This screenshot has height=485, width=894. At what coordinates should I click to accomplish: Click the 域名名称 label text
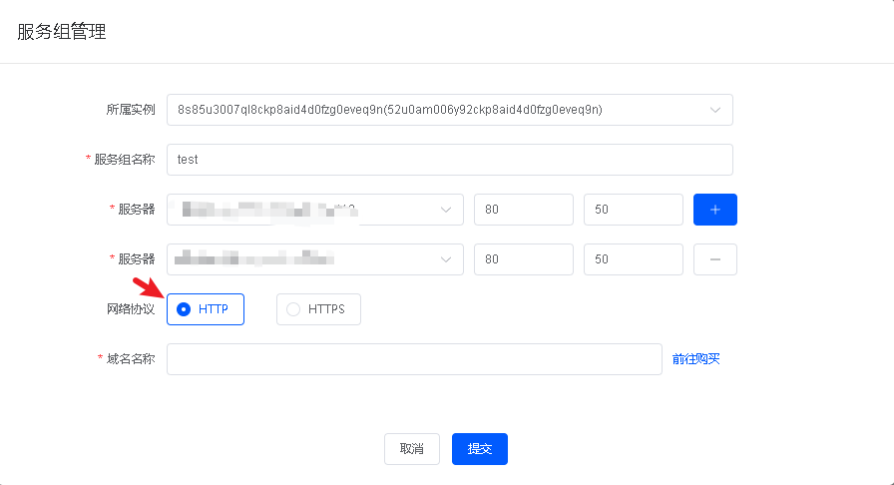tap(131, 359)
